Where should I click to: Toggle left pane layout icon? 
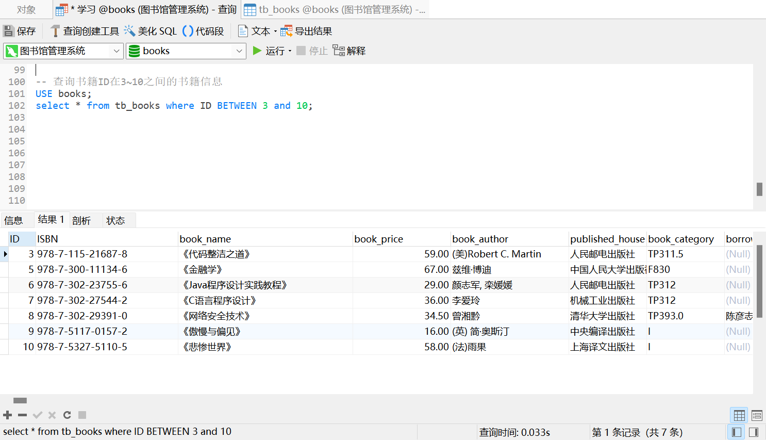click(x=737, y=432)
